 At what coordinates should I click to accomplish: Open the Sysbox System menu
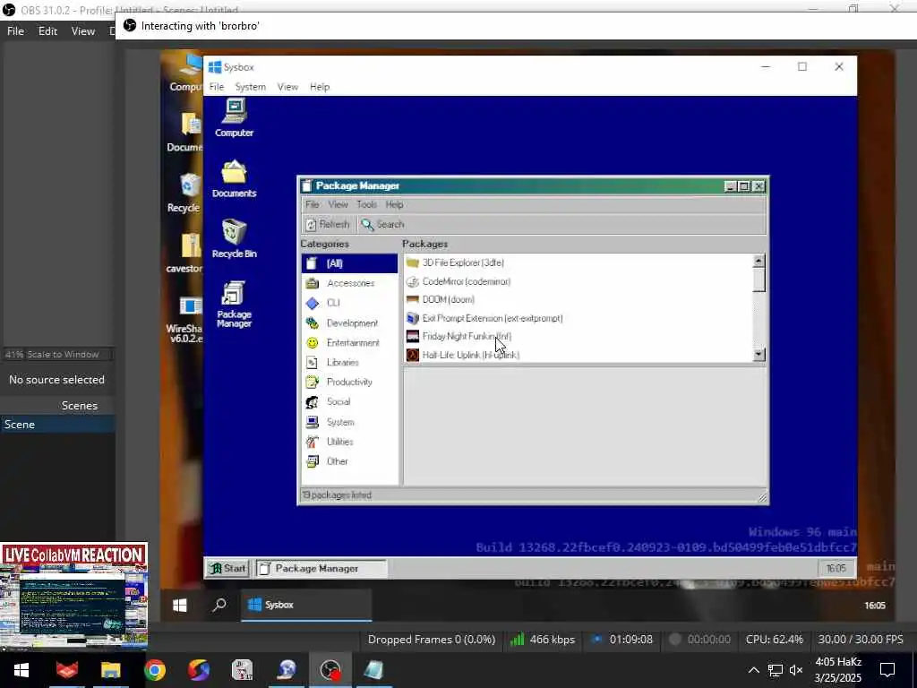tap(251, 87)
